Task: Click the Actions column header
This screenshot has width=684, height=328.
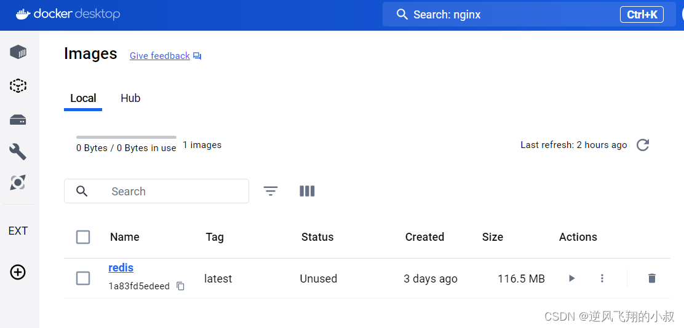Action: pos(578,237)
